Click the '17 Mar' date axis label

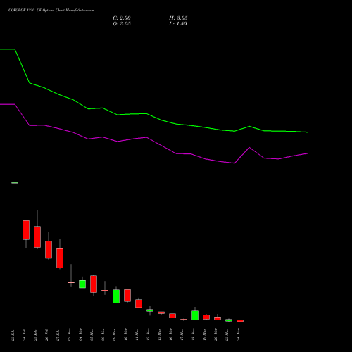pyautogui.click(x=182, y=334)
